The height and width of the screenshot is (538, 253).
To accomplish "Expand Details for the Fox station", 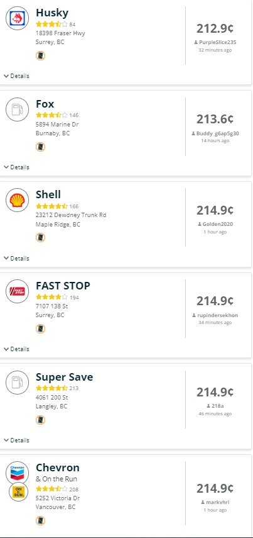I will (x=16, y=167).
